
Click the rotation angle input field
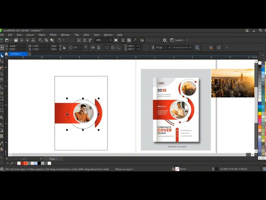click(78, 47)
